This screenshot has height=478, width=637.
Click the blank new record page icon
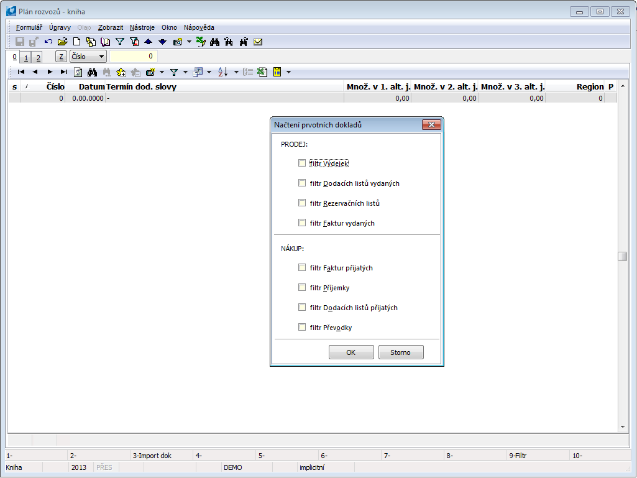tap(77, 42)
